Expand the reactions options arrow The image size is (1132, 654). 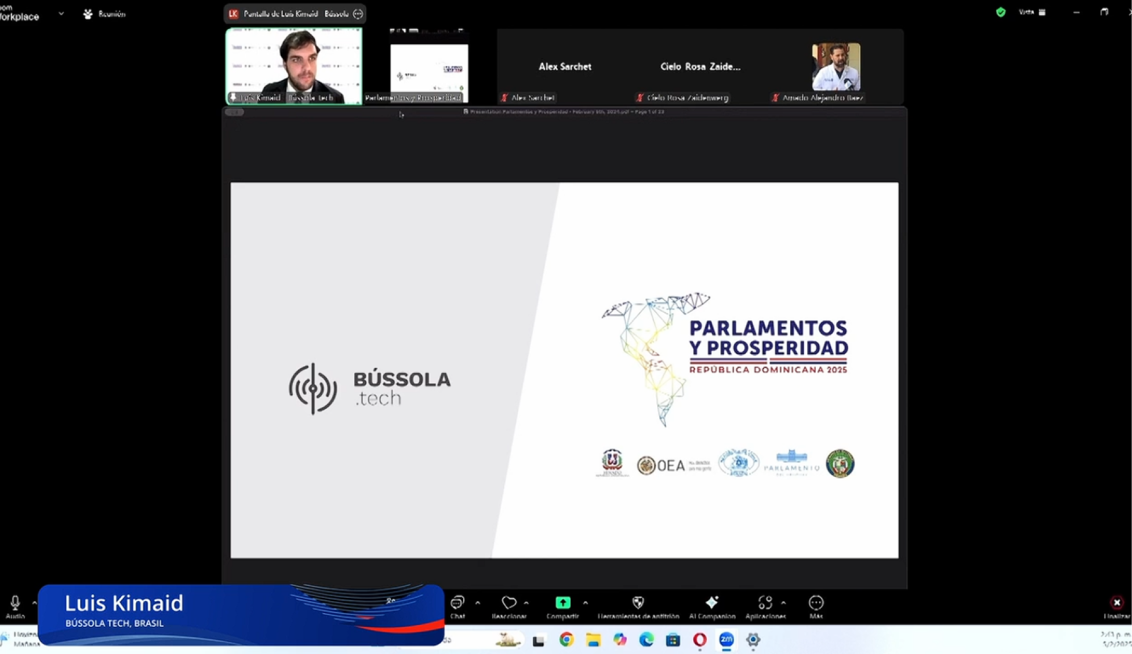[x=526, y=603]
